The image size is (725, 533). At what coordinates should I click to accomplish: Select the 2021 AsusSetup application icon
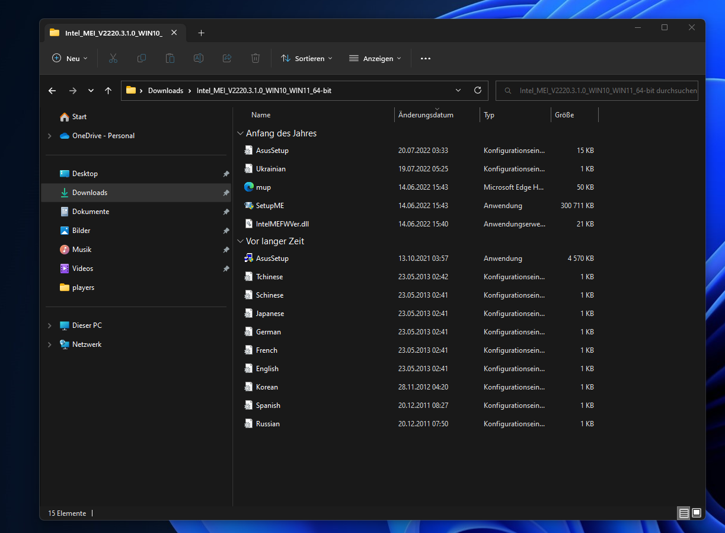coord(249,258)
